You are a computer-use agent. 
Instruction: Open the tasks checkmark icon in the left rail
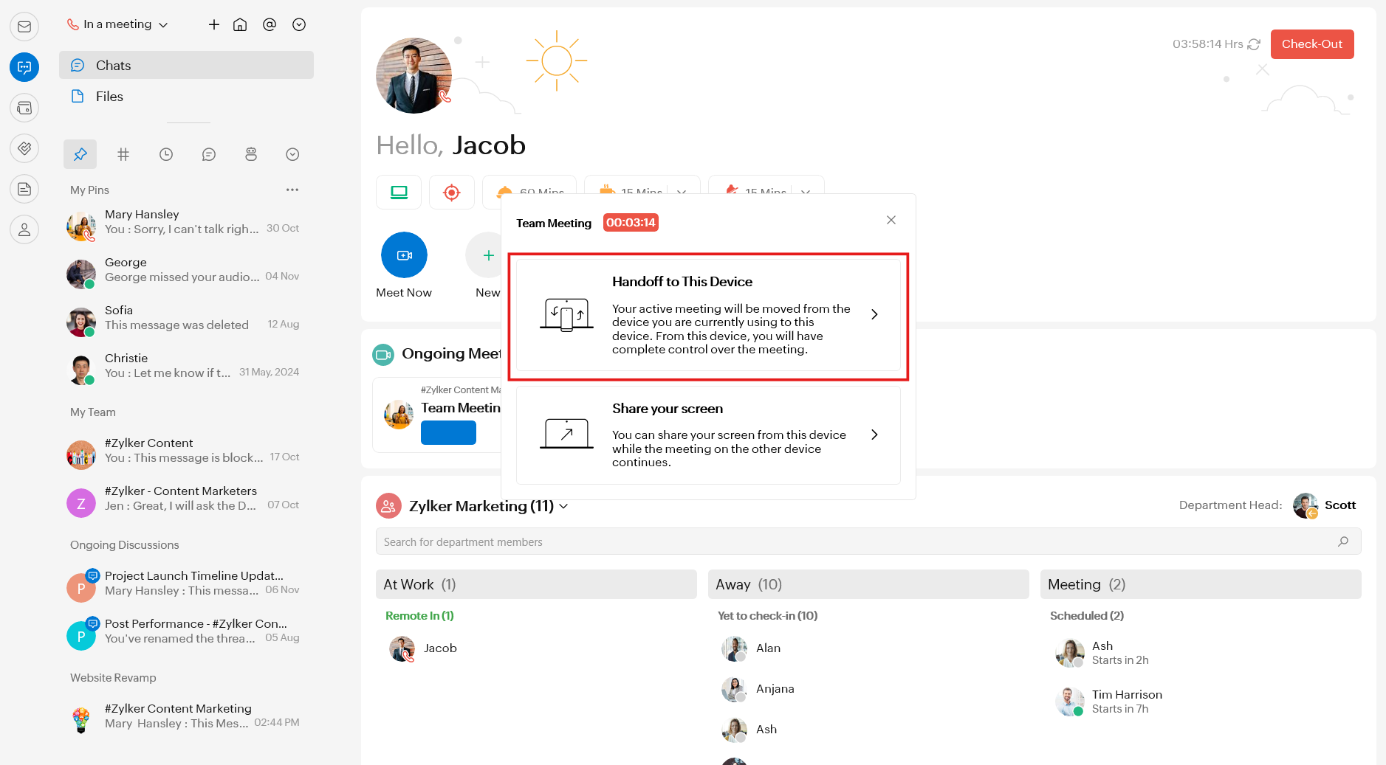pyautogui.click(x=24, y=148)
